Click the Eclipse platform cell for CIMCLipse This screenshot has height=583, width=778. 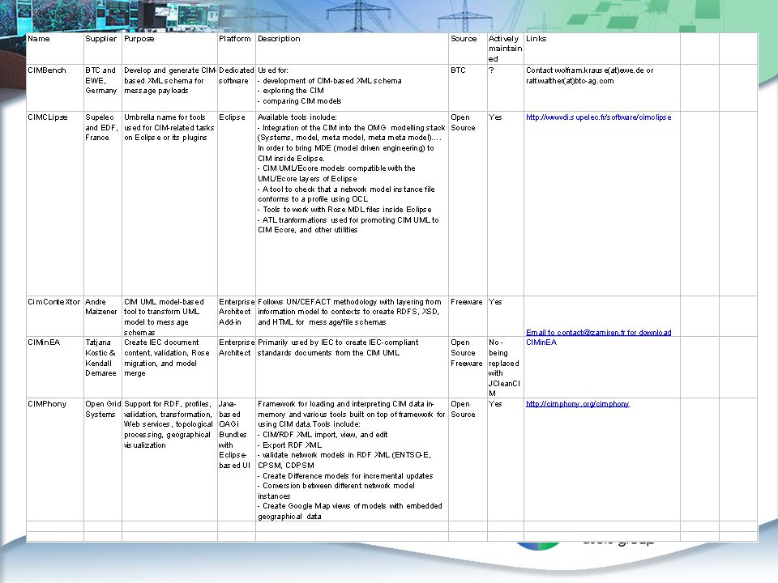[x=237, y=204]
